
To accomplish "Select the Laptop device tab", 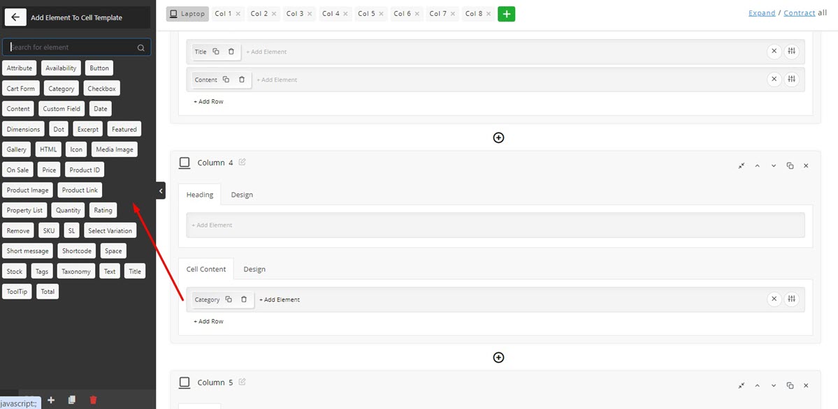I will (187, 14).
